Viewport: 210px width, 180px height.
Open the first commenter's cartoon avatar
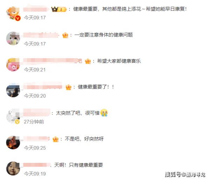[x=13, y=13]
